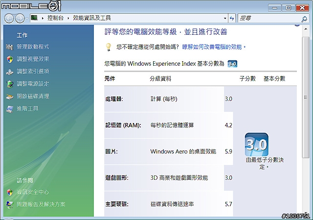Click the shield icon beside 資訊安全中心

10,192
